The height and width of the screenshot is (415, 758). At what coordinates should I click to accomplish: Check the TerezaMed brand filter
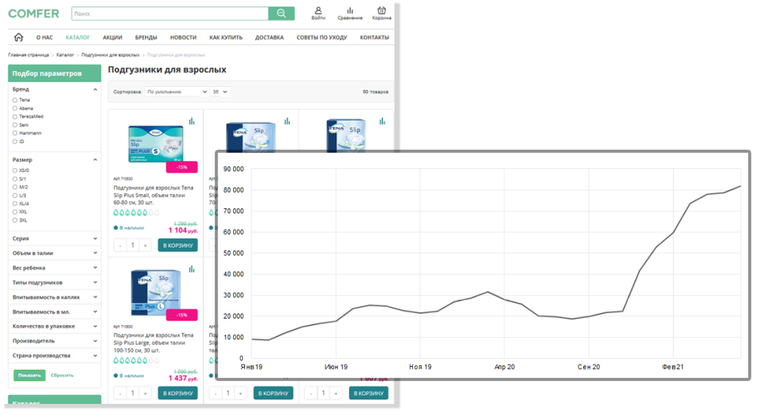(x=15, y=116)
